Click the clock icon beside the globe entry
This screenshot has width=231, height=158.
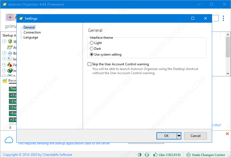(x=4, y=71)
